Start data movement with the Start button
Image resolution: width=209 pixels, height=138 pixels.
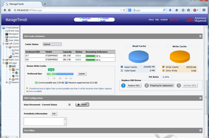(82, 105)
